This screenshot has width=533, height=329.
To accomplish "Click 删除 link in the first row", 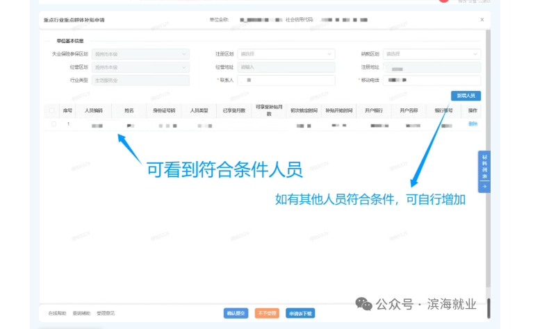I will click(x=473, y=124).
